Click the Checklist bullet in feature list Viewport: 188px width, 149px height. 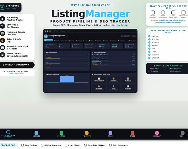coord(149,58)
